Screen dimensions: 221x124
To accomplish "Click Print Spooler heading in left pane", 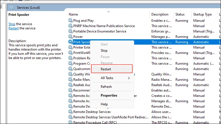I will click(19, 15).
